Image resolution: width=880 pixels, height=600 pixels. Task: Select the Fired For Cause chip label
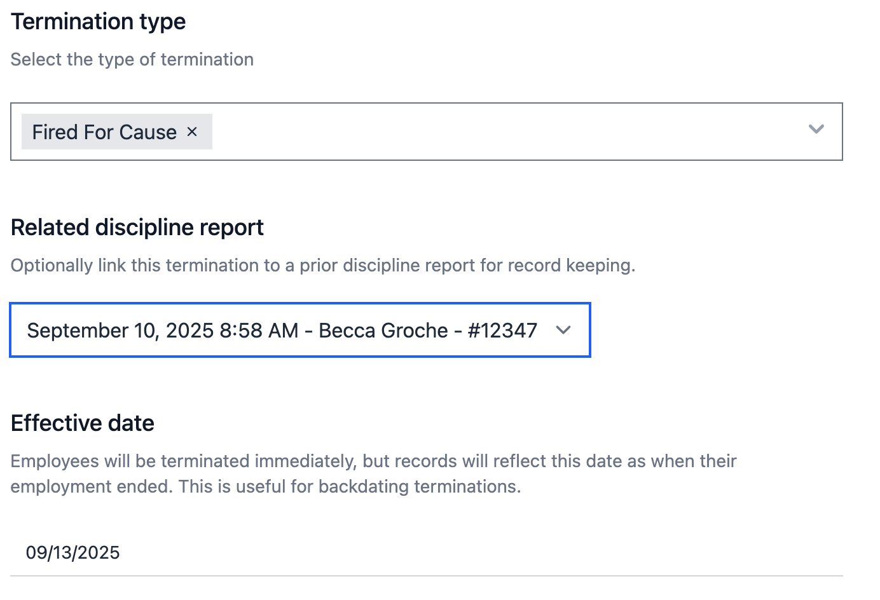click(104, 132)
